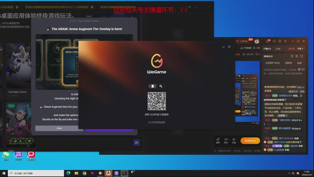Open OP.GG desktop shortcut
This screenshot has height=177, width=314.
point(18,156)
